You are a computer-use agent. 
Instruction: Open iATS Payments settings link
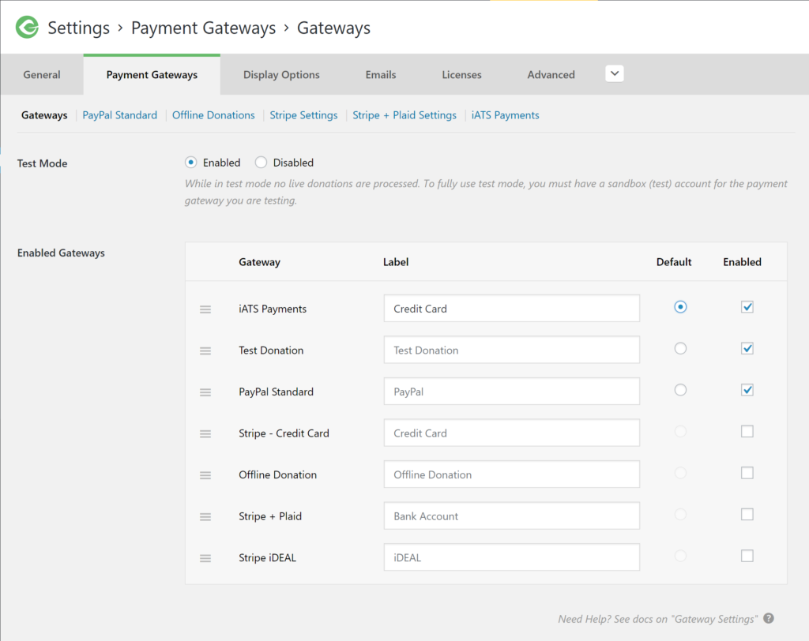[x=505, y=115]
